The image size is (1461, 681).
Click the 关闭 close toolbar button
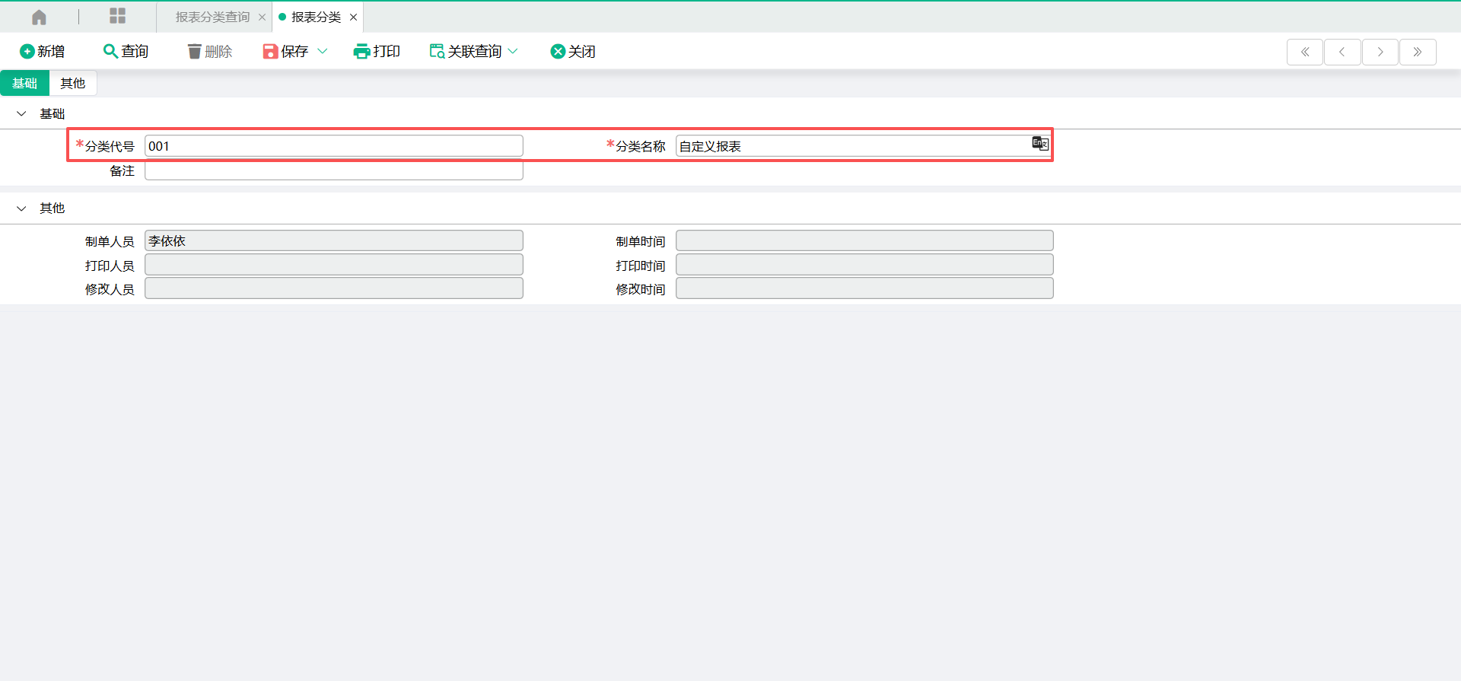pyautogui.click(x=572, y=51)
